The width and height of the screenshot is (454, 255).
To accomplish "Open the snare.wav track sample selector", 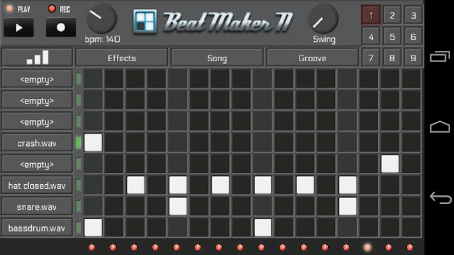I will click(37, 207).
